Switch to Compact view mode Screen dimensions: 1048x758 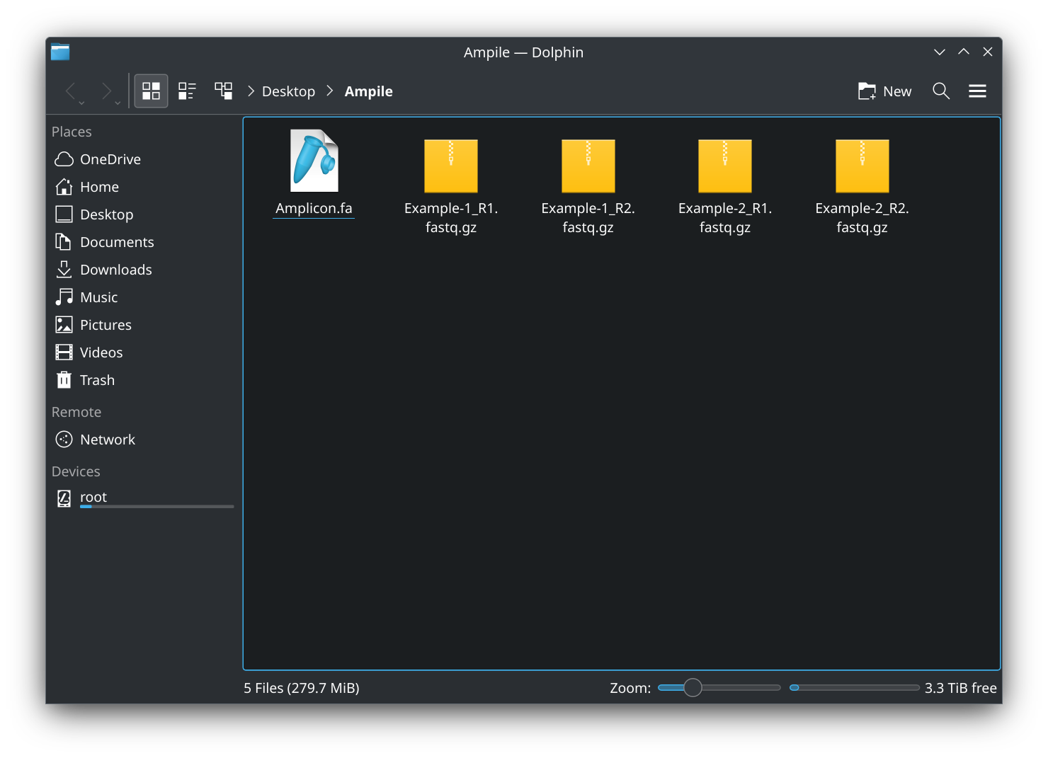[187, 91]
